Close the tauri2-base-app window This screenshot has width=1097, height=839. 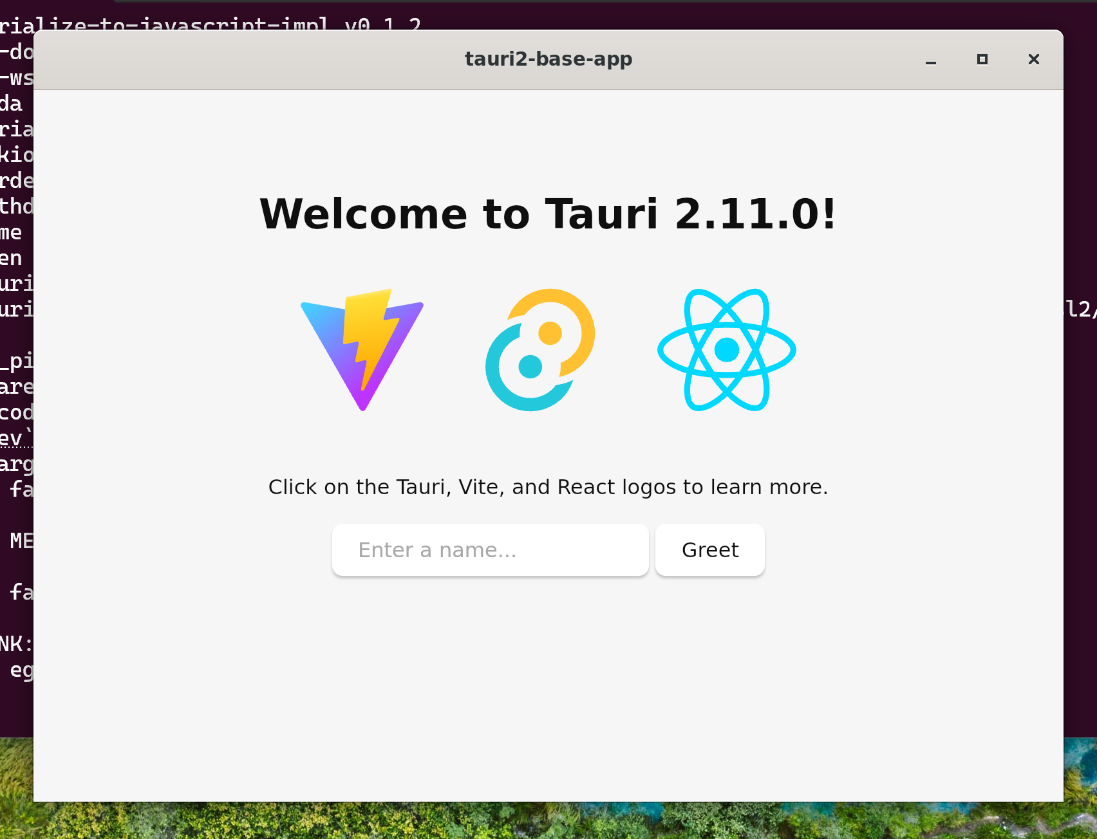pyautogui.click(x=1034, y=60)
